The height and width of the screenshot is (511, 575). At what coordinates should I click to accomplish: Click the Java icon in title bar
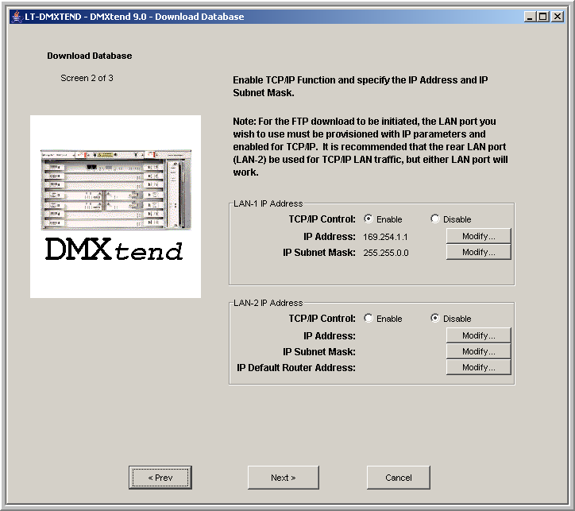click(x=16, y=17)
